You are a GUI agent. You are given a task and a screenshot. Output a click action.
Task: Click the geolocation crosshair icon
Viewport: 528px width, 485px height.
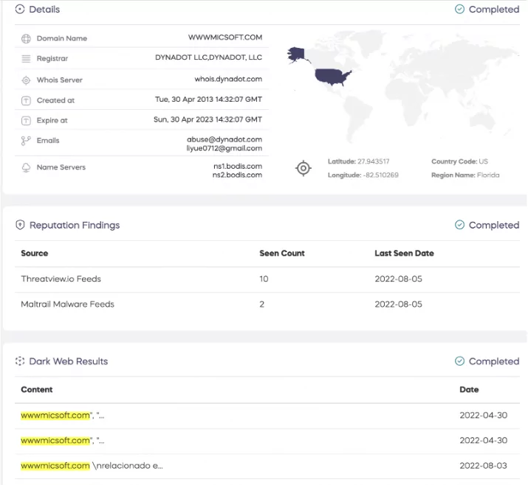[303, 168]
